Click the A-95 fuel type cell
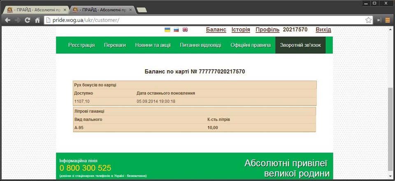395x181 pixels. 79,128
